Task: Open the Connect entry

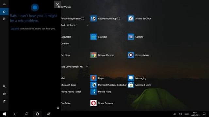Action: point(65,44)
